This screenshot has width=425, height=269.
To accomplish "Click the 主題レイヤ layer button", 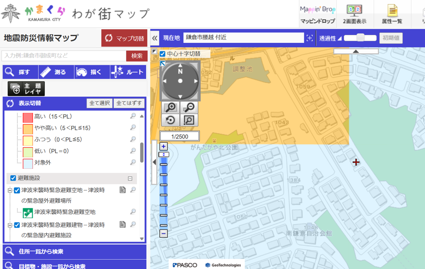I will click(26, 88).
